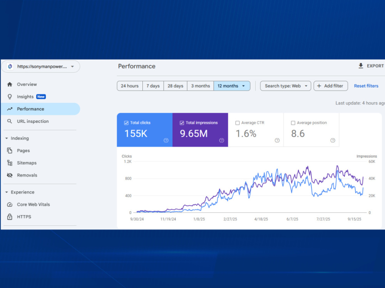Uncheck the Total clicks checkbox
The height and width of the screenshot is (288, 385).
126,123
